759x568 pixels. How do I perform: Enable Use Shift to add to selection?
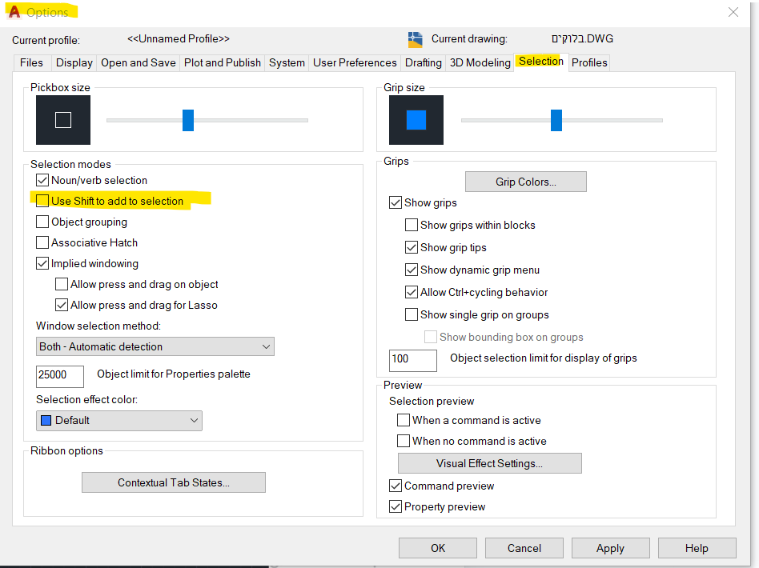tap(43, 201)
